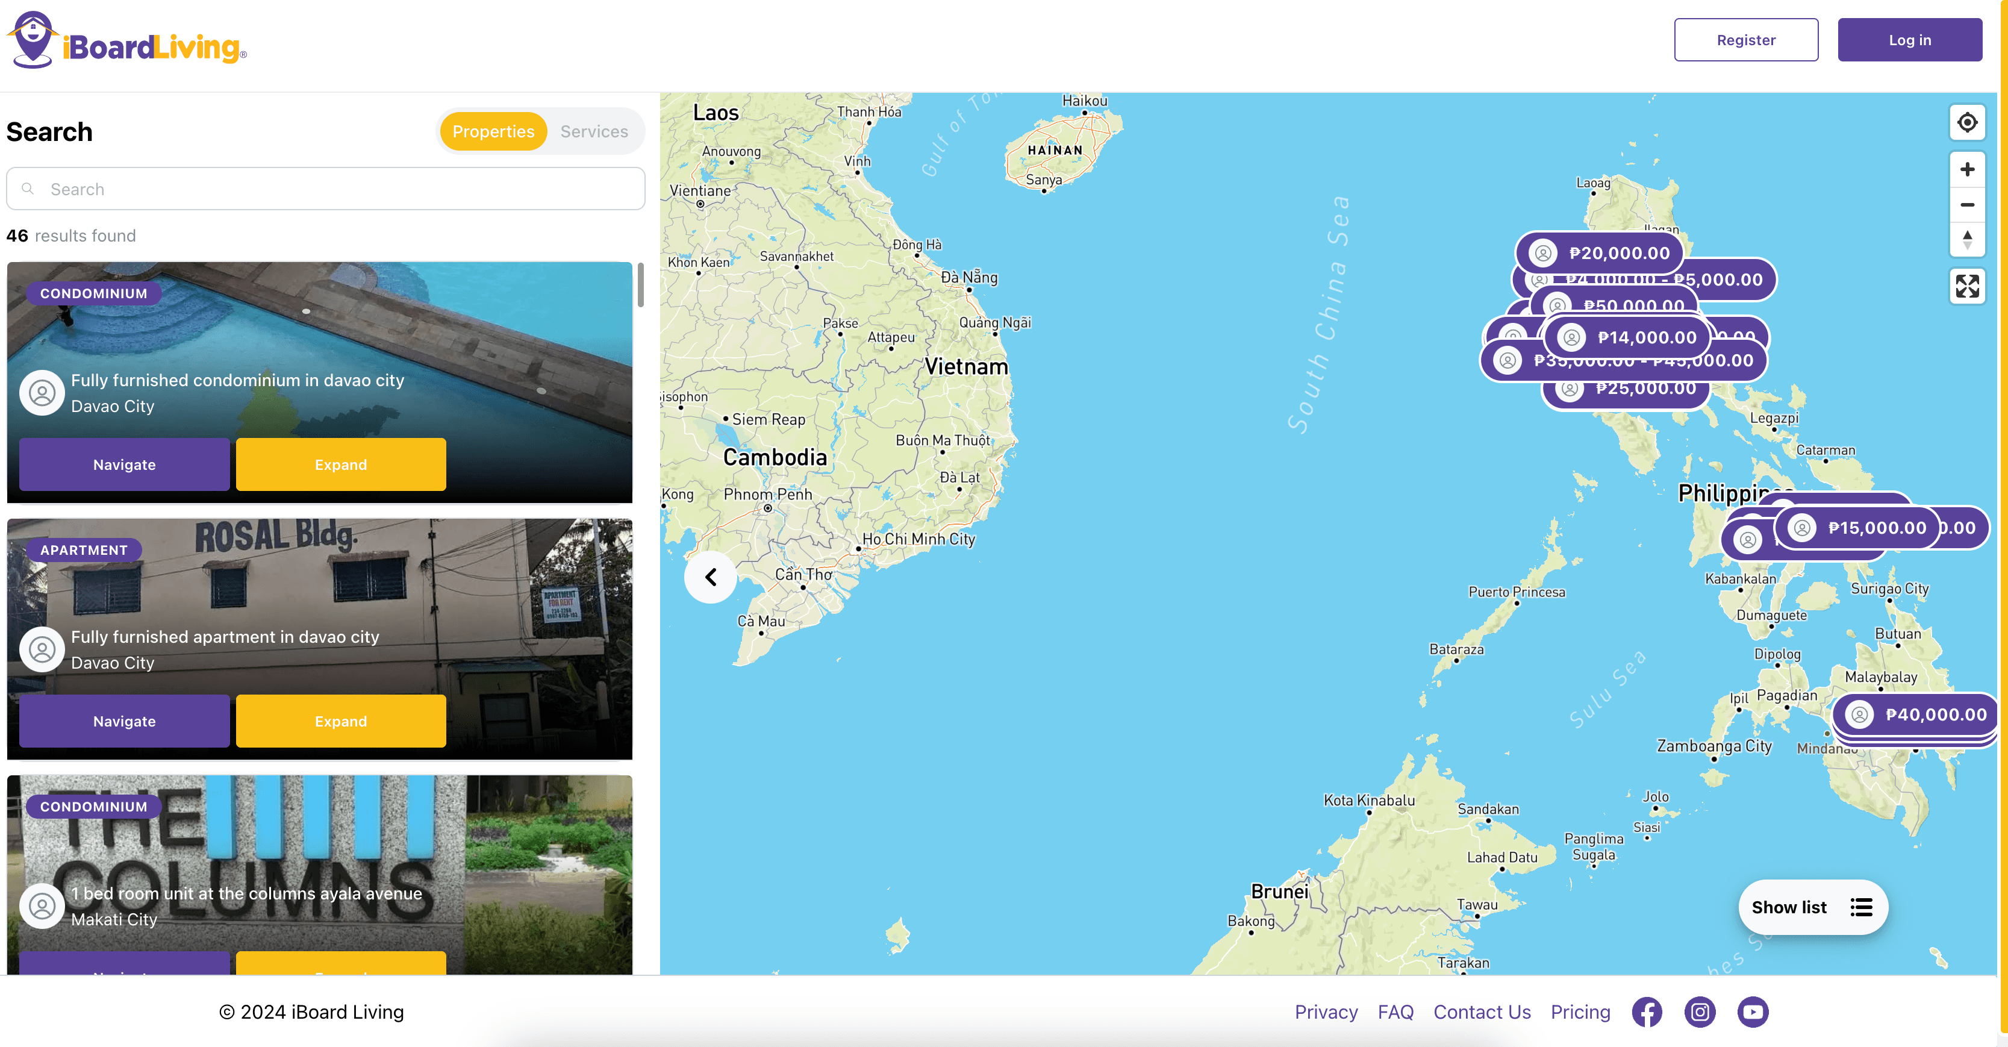
Task: Click Zamboanga City map label
Action: [1714, 746]
